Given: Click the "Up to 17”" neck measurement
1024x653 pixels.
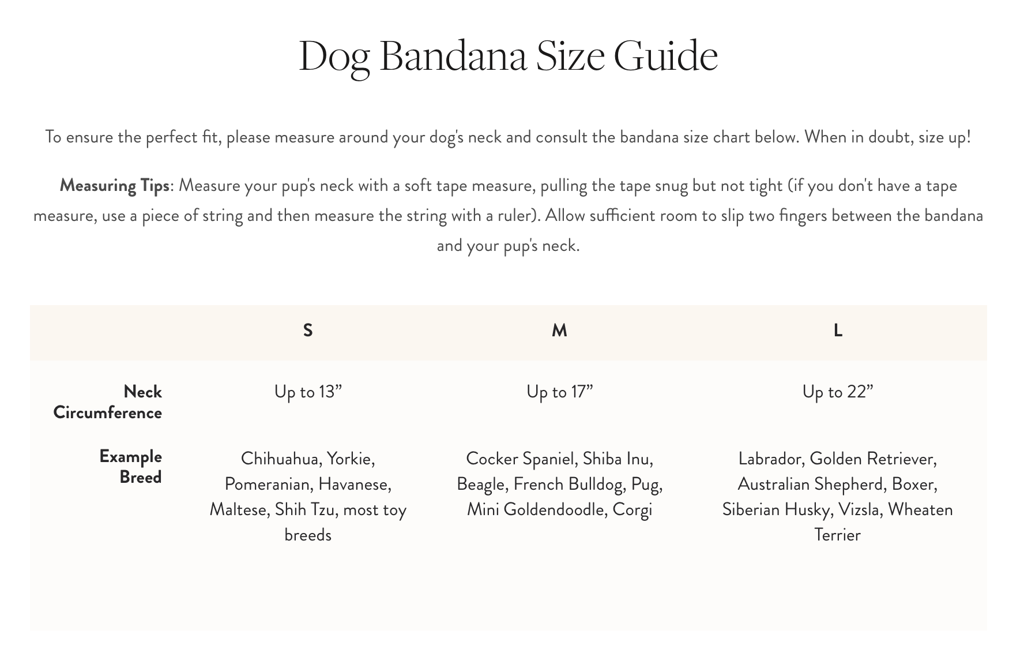Looking at the screenshot, I should (559, 392).
